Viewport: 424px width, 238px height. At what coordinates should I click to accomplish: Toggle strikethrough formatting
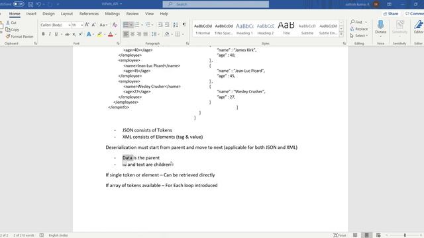pyautogui.click(x=67, y=34)
